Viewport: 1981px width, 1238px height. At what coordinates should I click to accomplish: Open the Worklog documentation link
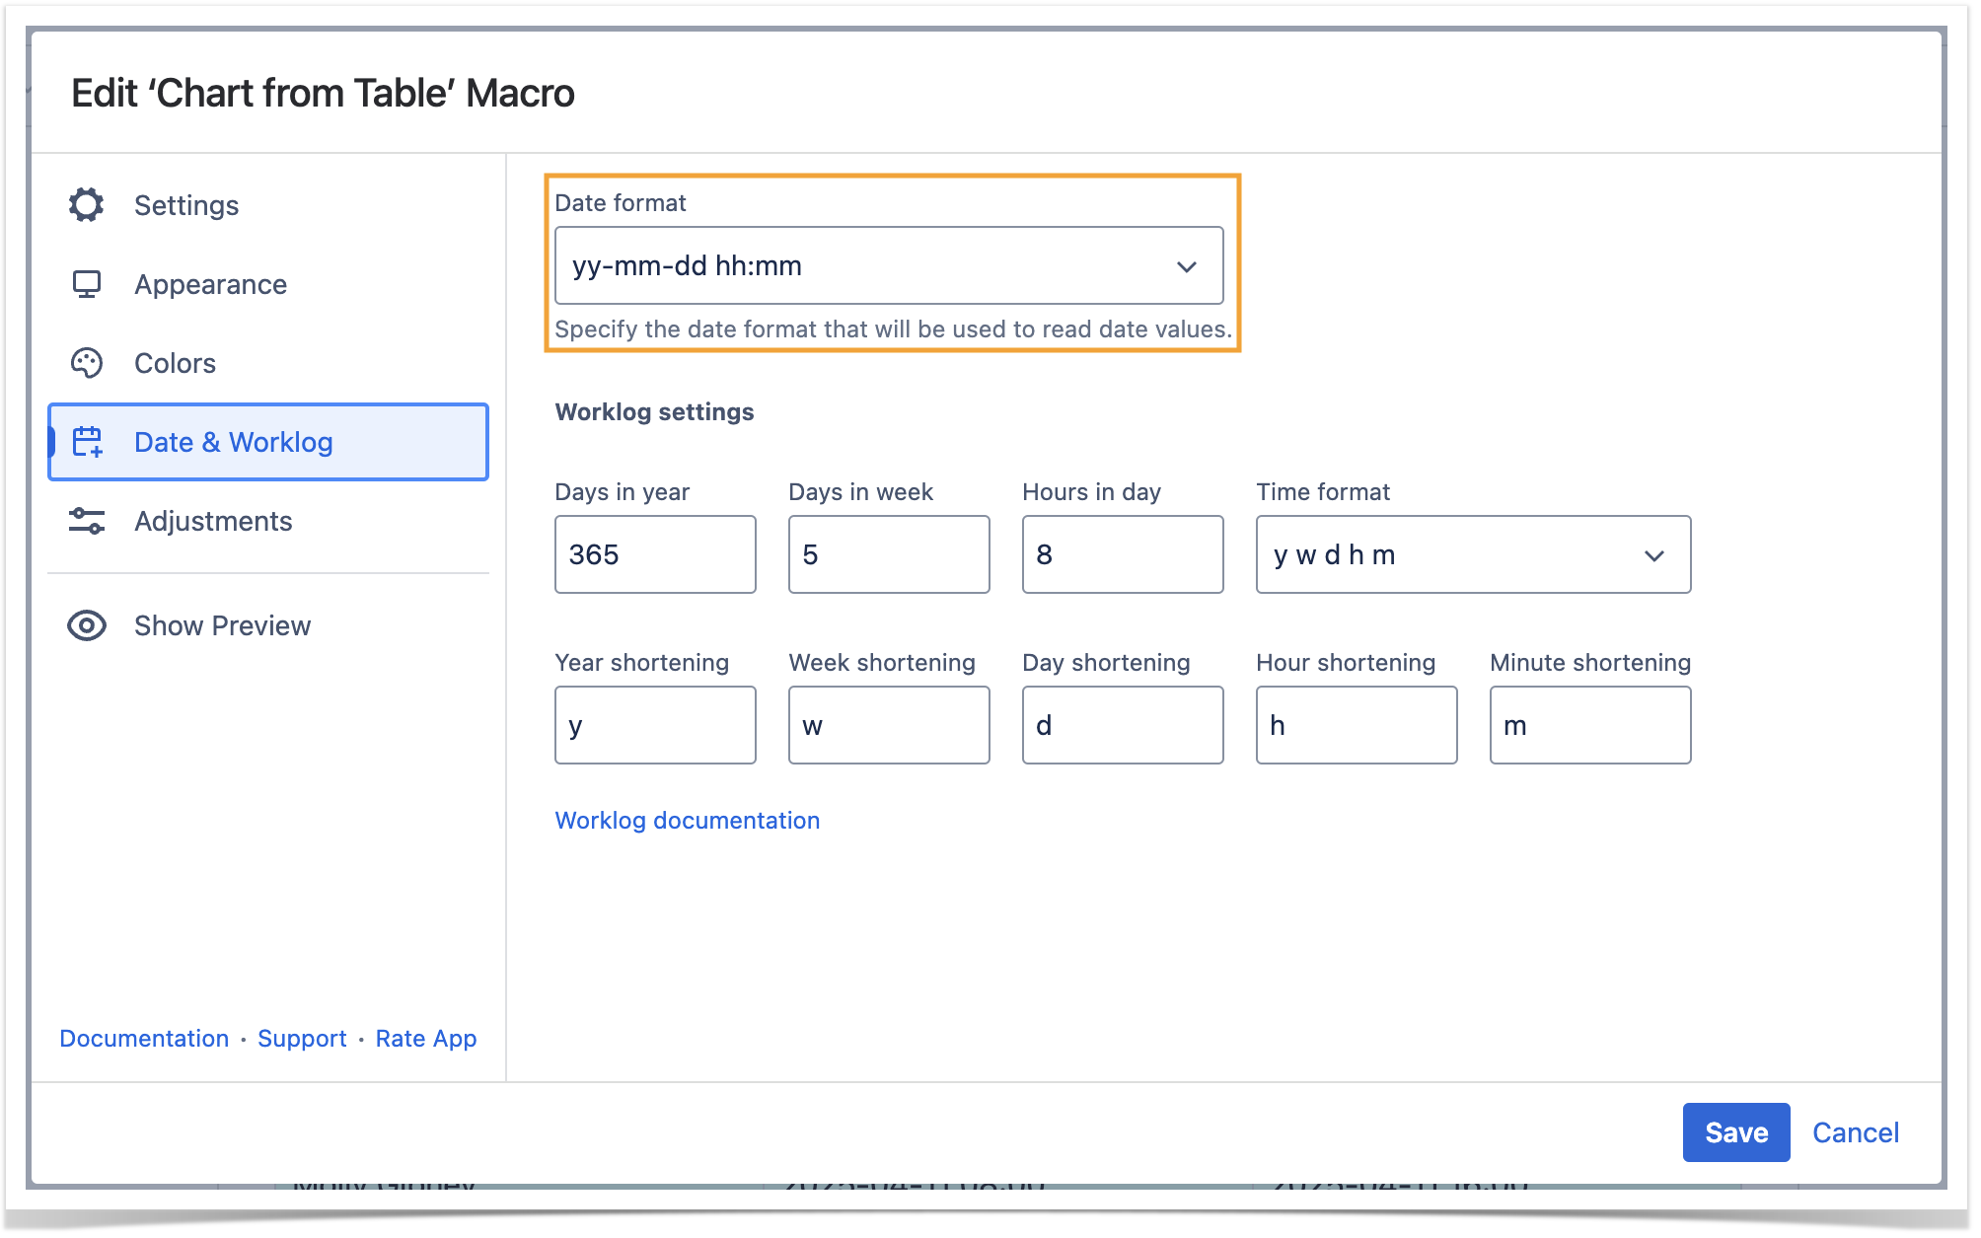(687, 821)
